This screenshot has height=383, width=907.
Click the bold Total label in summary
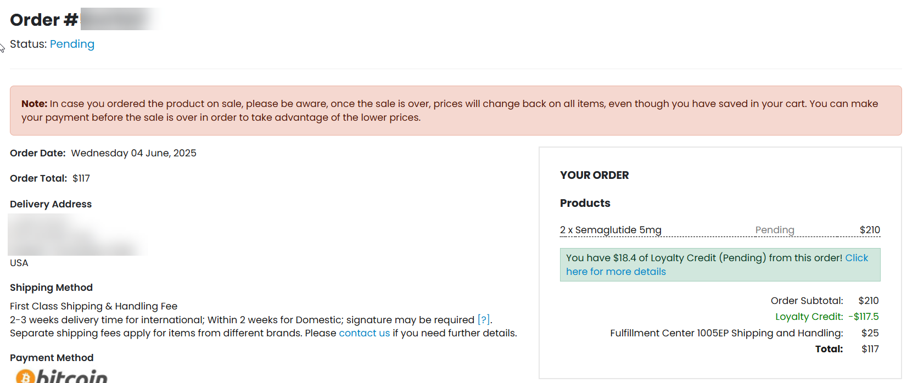(828, 349)
